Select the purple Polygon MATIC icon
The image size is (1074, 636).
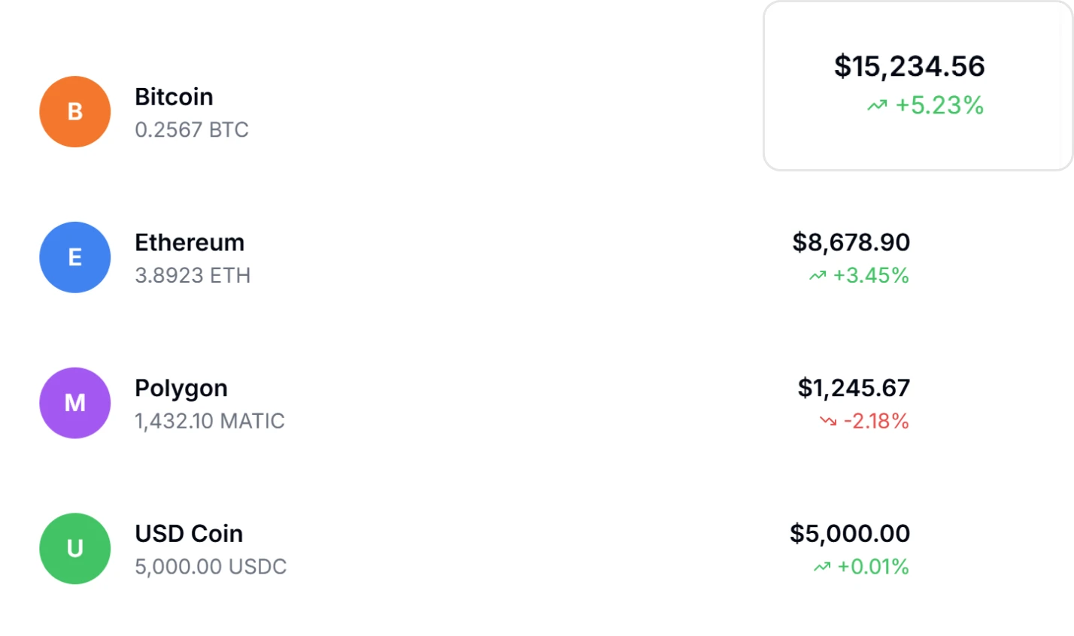[74, 403]
